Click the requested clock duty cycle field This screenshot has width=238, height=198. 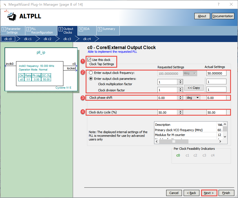coord(167,113)
